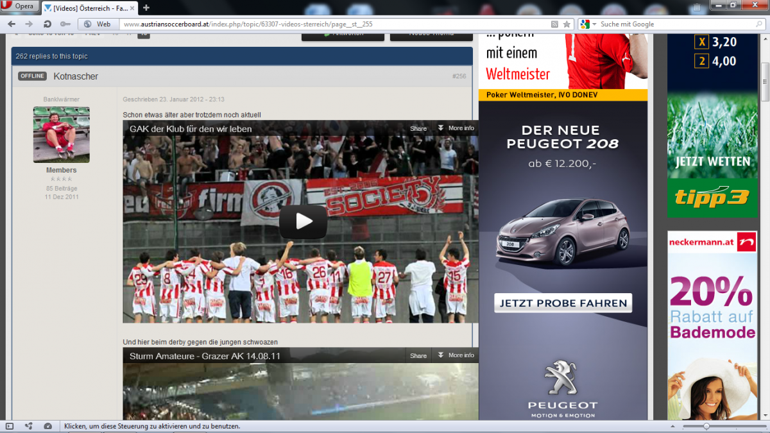Image resolution: width=770 pixels, height=433 pixels.
Task: Play the GAK der Klub video
Action: 303,221
